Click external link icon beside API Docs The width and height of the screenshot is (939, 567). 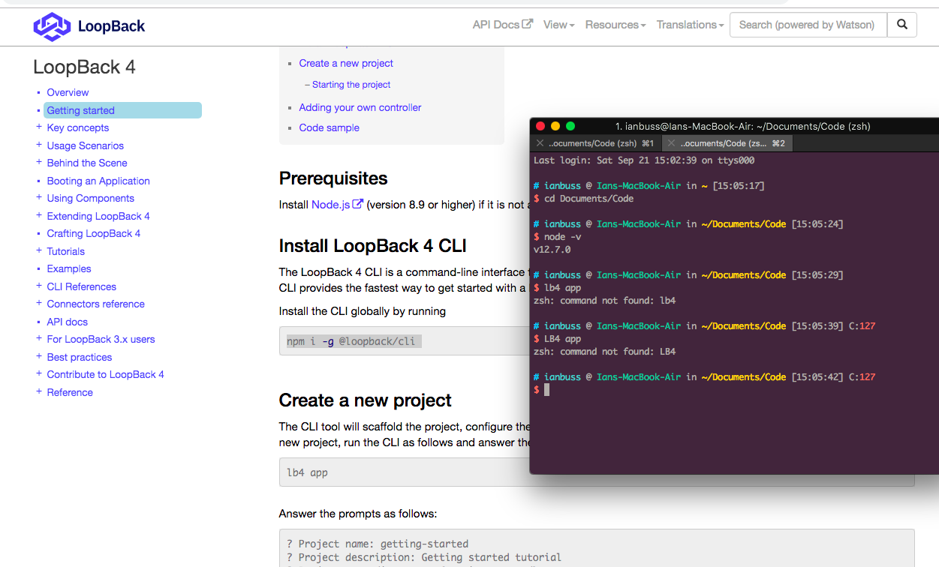click(x=528, y=24)
